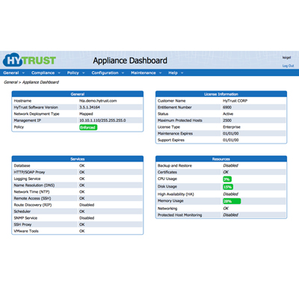Image resolution: width=299 pixels, height=299 pixels.
Task: Click the Backup and Restore Disabled status
Action: [230, 165]
